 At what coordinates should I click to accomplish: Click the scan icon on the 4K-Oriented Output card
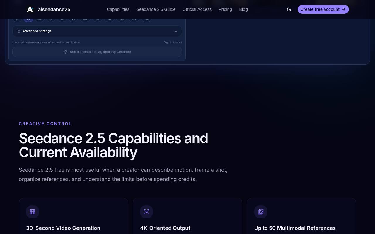tap(146, 212)
